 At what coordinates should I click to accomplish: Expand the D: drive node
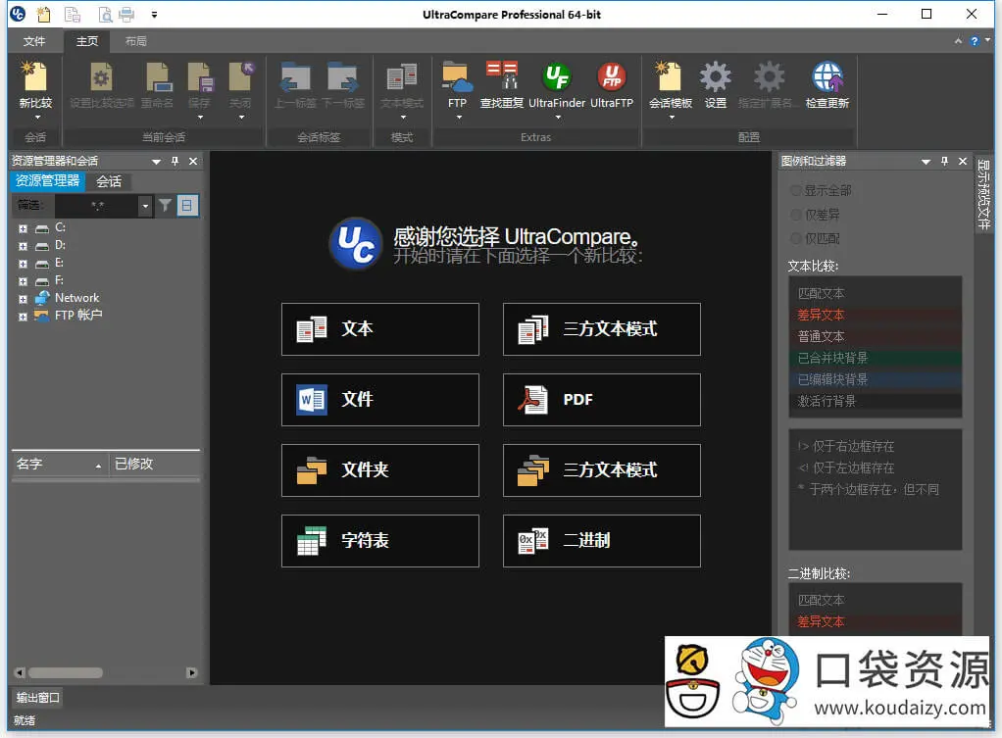point(23,246)
